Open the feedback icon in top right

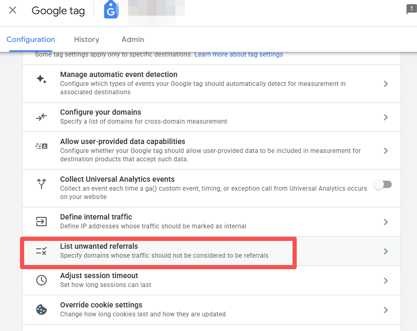tap(411, 9)
